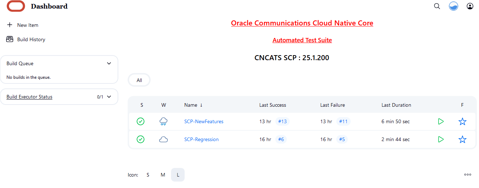Open build #13 of SCP-NewFeatures

point(283,121)
